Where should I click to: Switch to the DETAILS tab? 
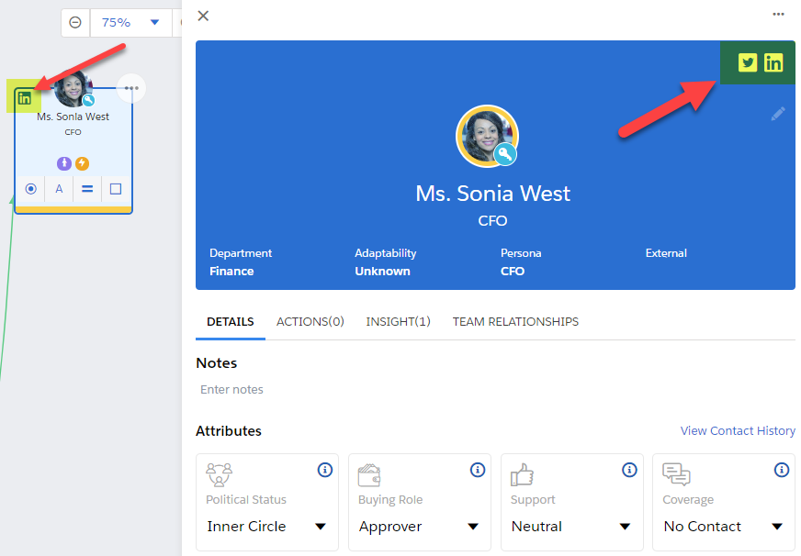tap(231, 322)
